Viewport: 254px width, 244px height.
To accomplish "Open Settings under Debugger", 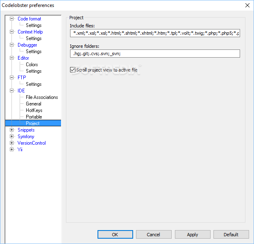I will tap(34, 51).
